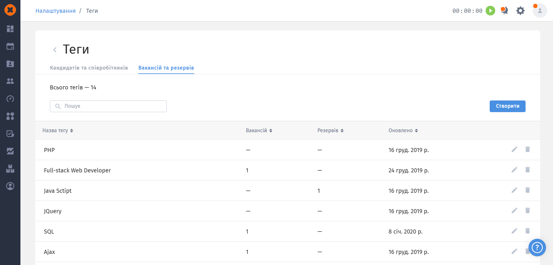Edit the Java Sctipt tag
The image size is (553, 265).
tap(514, 190)
